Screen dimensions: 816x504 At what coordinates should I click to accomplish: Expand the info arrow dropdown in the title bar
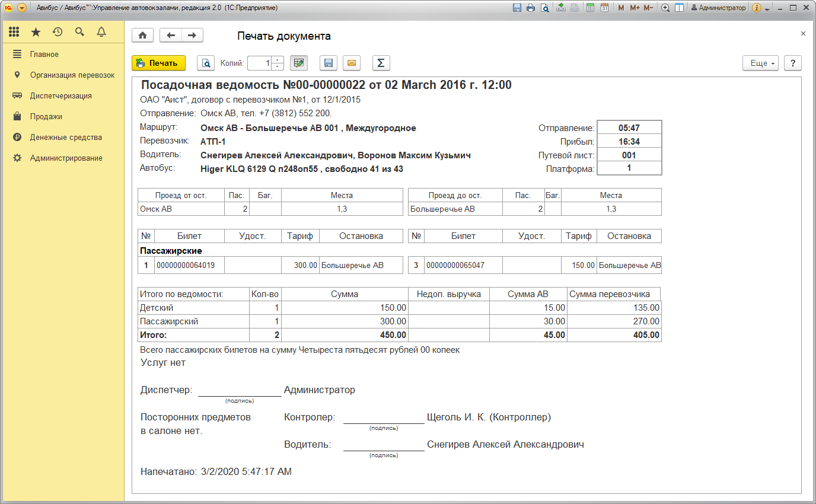coord(767,8)
